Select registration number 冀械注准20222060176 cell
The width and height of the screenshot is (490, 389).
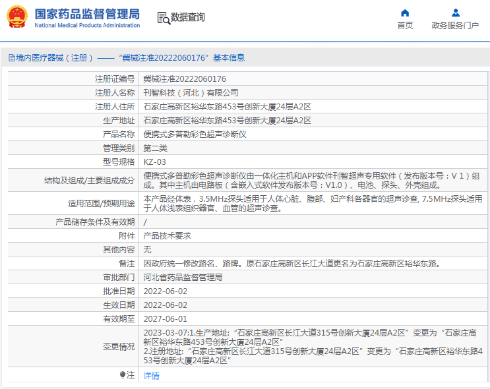click(185, 79)
